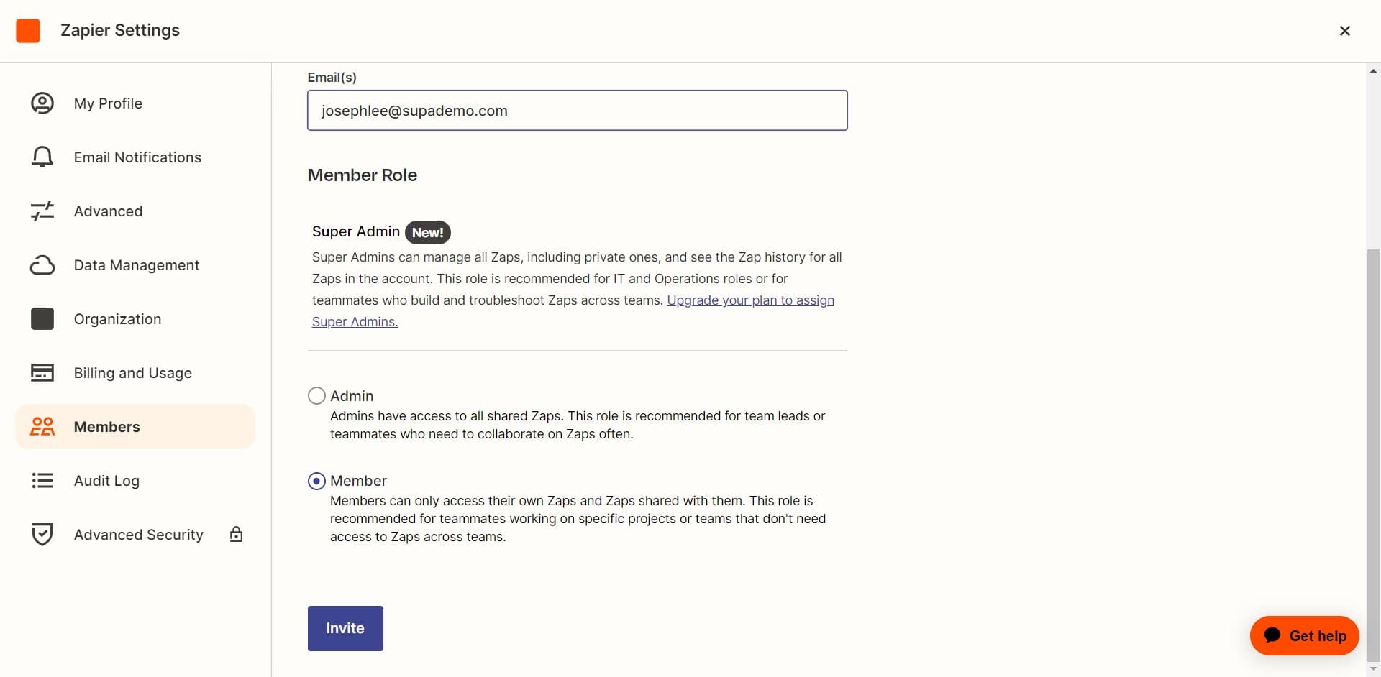The width and height of the screenshot is (1381, 677).
Task: Follow the Upgrade your plan link
Action: (x=750, y=300)
